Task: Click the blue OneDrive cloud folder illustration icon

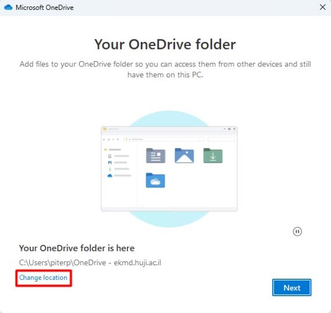Action: pyautogui.click(x=155, y=180)
